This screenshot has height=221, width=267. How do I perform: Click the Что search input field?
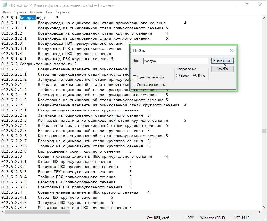point(176,61)
